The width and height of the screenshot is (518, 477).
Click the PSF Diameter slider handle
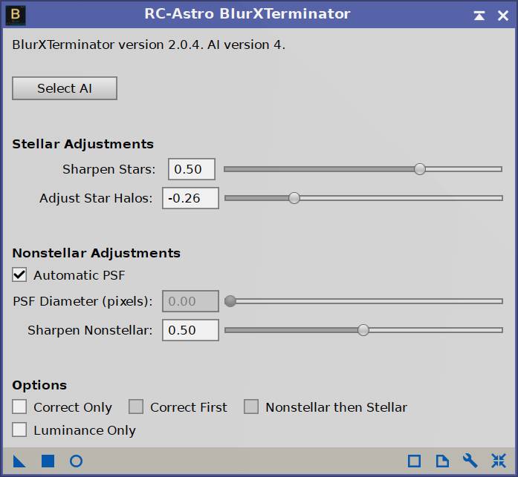tap(230, 301)
